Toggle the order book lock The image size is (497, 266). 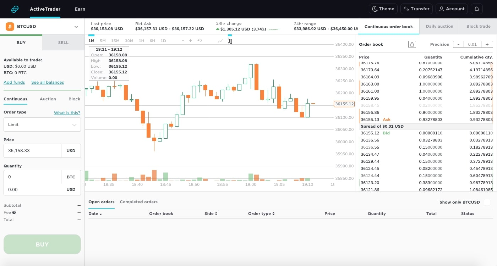(412, 44)
